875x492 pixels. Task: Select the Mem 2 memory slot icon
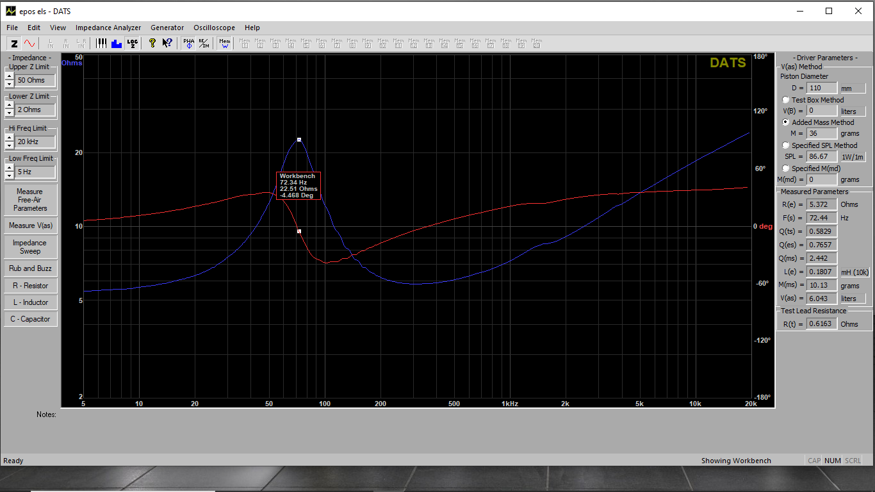(x=260, y=44)
